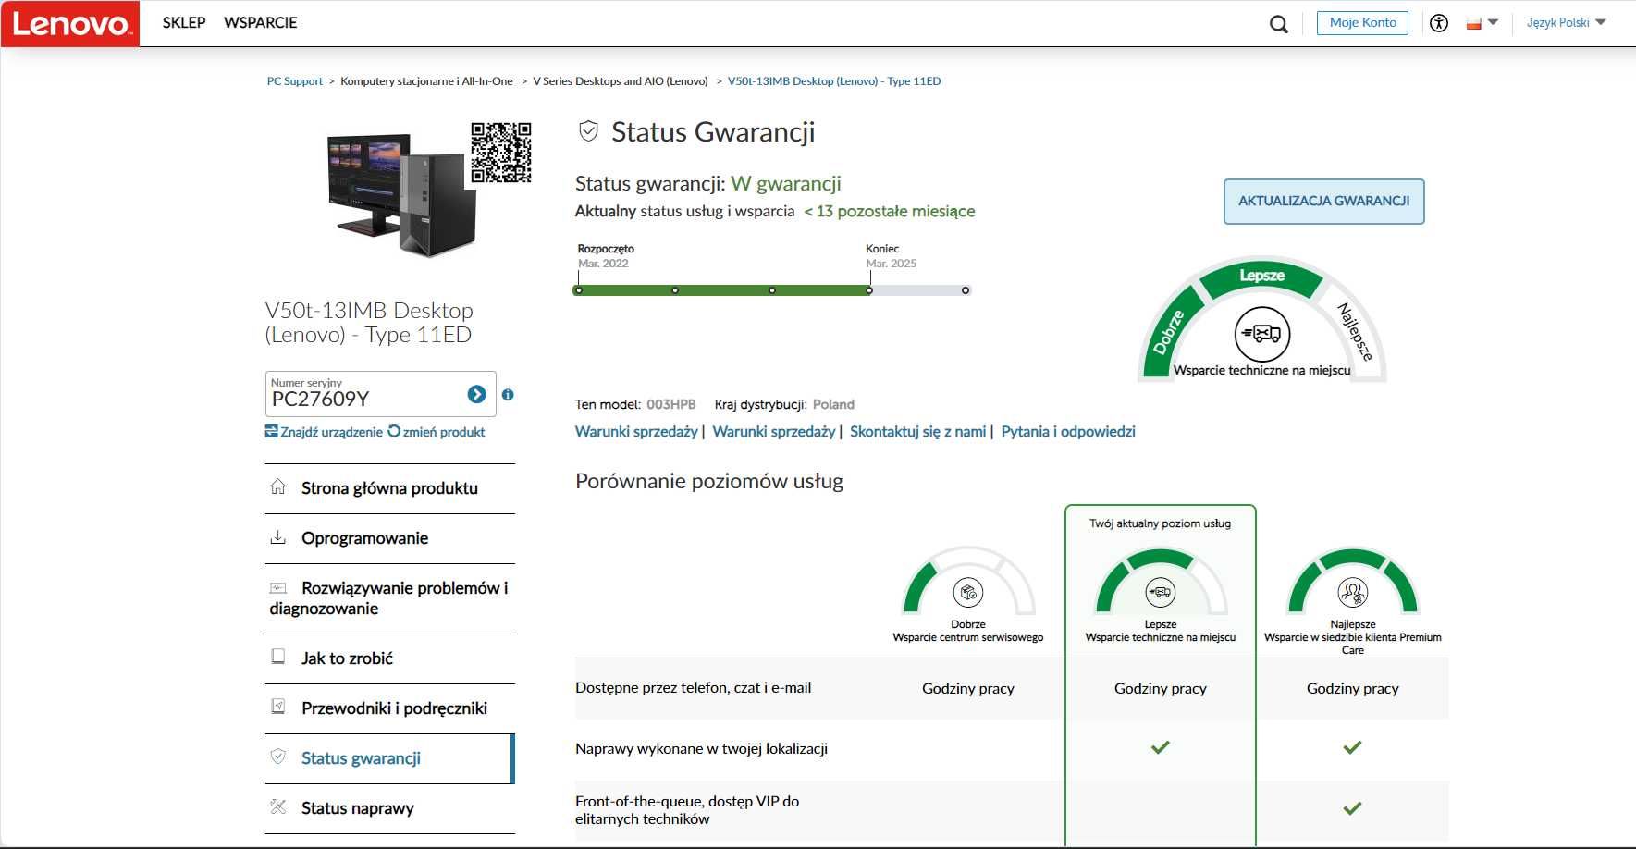Click the Moje Konto button

tap(1362, 23)
